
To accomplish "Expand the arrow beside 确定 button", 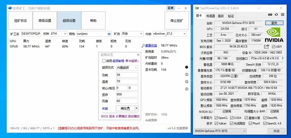I will 137,108.
